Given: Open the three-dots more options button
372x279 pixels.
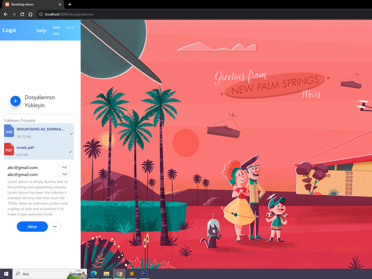Looking at the screenshot, I should [55, 227].
